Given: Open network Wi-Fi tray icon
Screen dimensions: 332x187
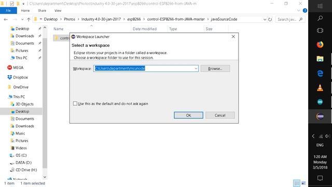Looking at the screenshot, I should [x=321, y=136].
